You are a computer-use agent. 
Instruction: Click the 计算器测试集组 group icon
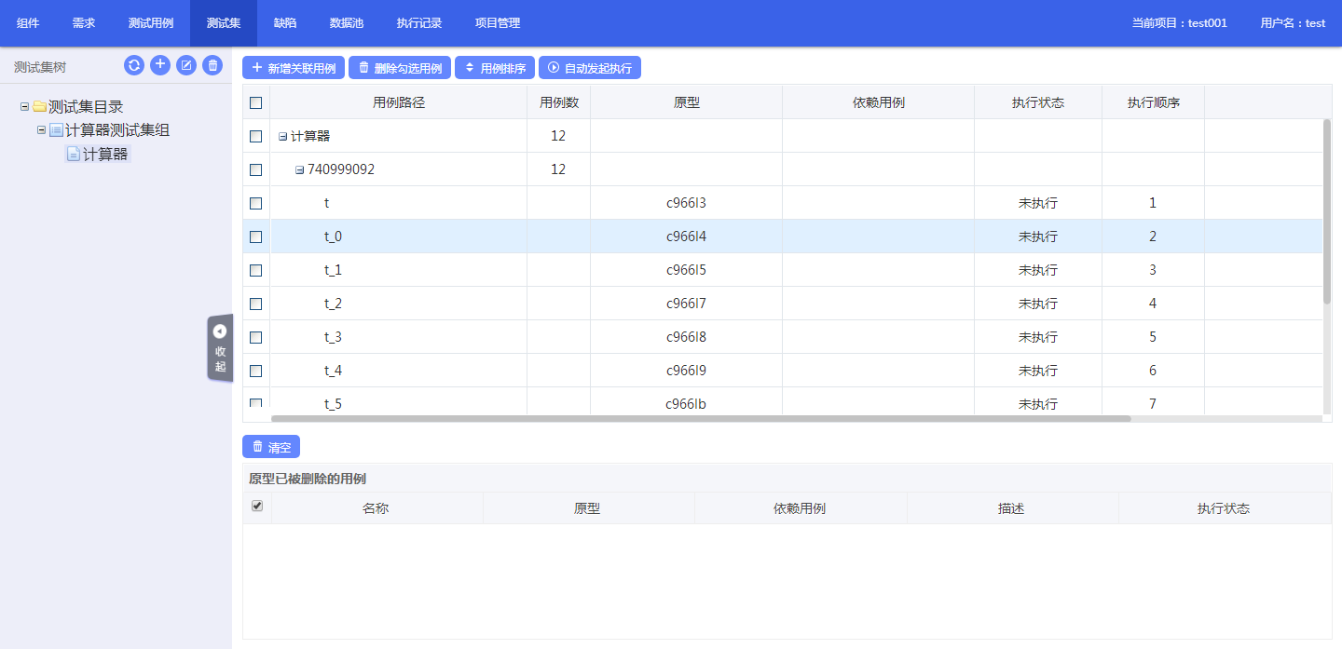(56, 130)
